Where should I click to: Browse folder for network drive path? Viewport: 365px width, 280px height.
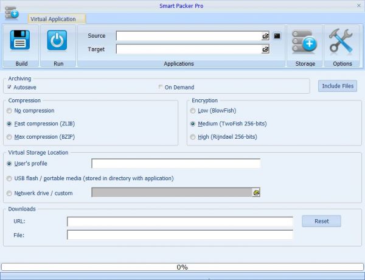(x=256, y=192)
